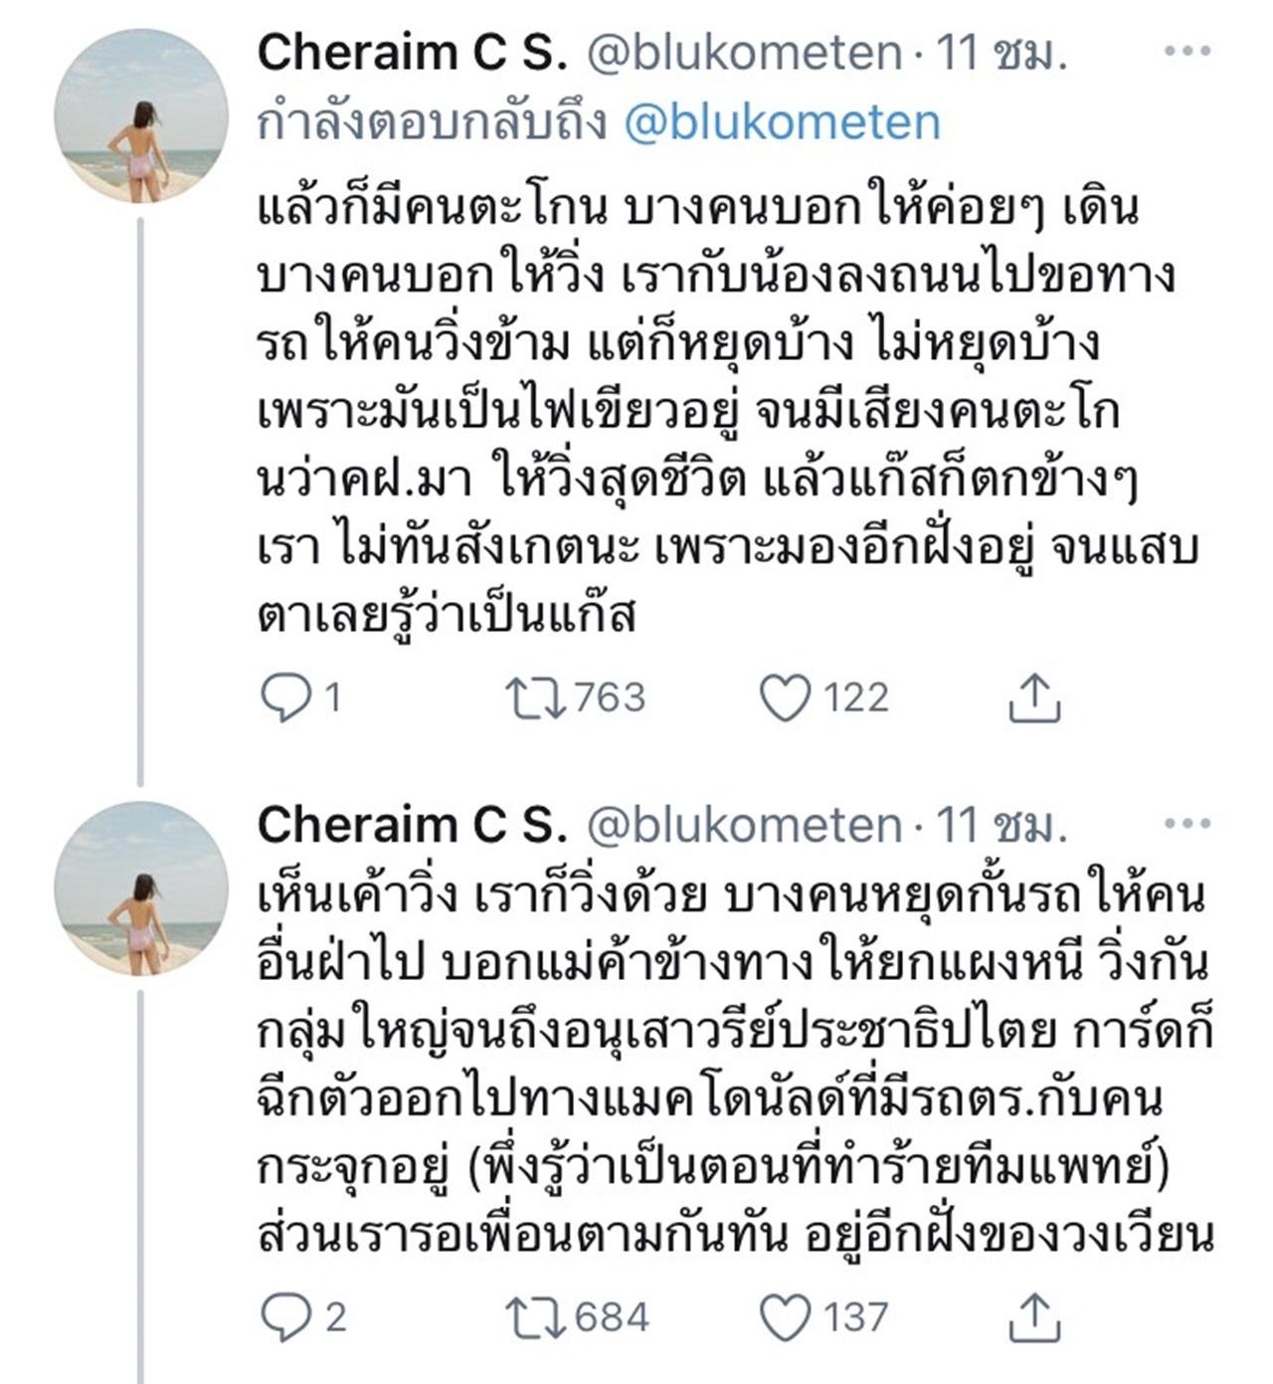Open Cheraim C S. profile from first tweet
The width and height of the screenshot is (1273, 1384).
click(x=412, y=54)
